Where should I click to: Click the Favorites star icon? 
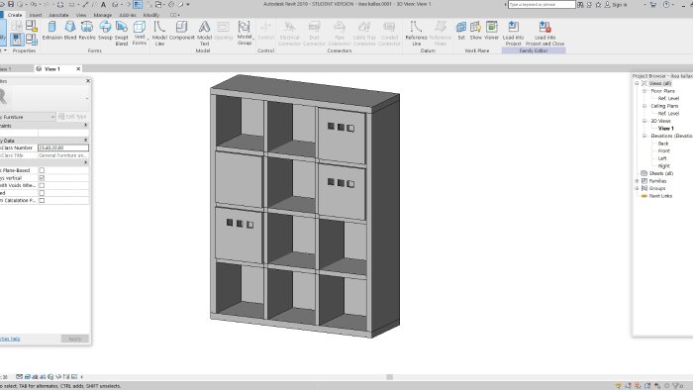[x=598, y=4]
